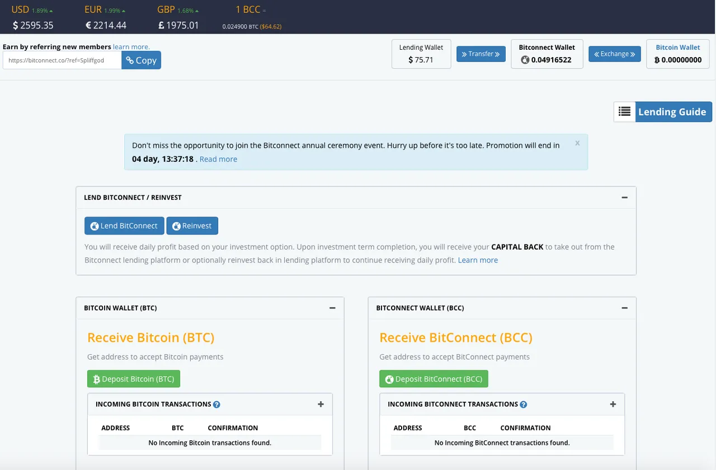Open the 'learn more' referral link
This screenshot has width=716, height=470.
click(131, 47)
